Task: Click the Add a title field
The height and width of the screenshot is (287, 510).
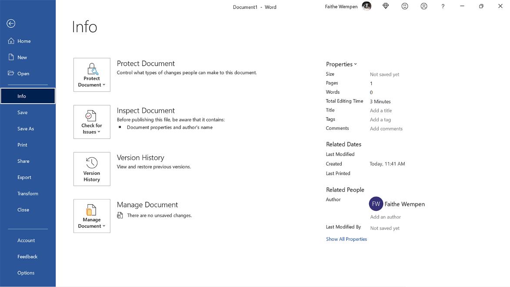Action: pyautogui.click(x=380, y=111)
